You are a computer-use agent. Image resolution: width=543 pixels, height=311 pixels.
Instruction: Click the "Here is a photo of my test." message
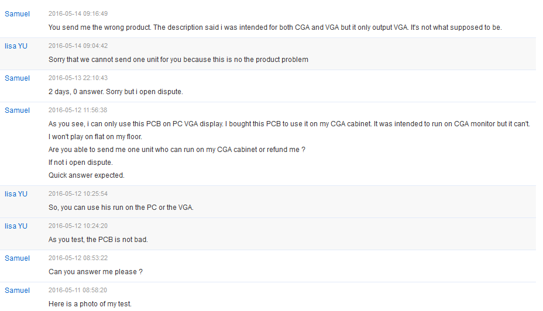point(90,304)
